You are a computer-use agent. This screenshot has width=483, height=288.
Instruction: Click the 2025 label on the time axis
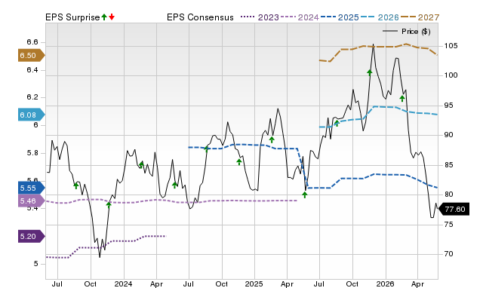pos(254,283)
